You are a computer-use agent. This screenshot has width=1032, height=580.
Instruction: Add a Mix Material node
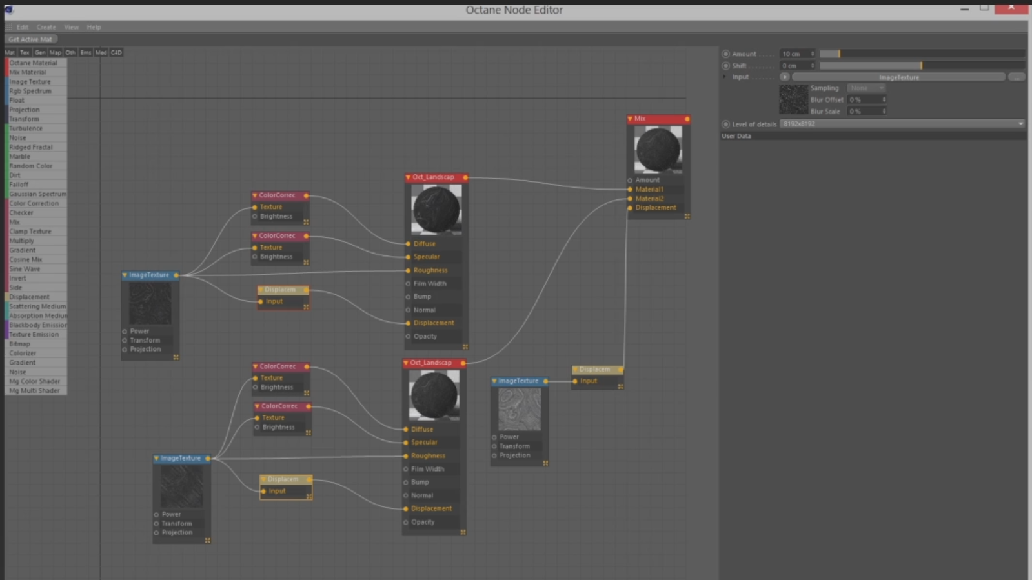click(x=35, y=72)
